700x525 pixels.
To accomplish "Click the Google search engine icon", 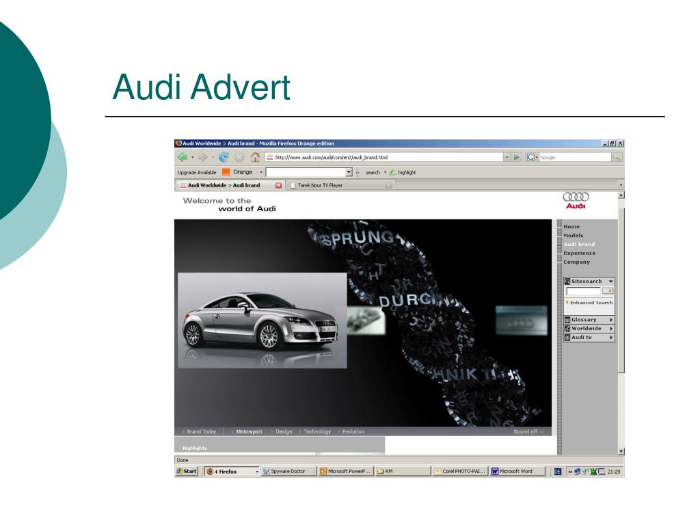I will [530, 157].
